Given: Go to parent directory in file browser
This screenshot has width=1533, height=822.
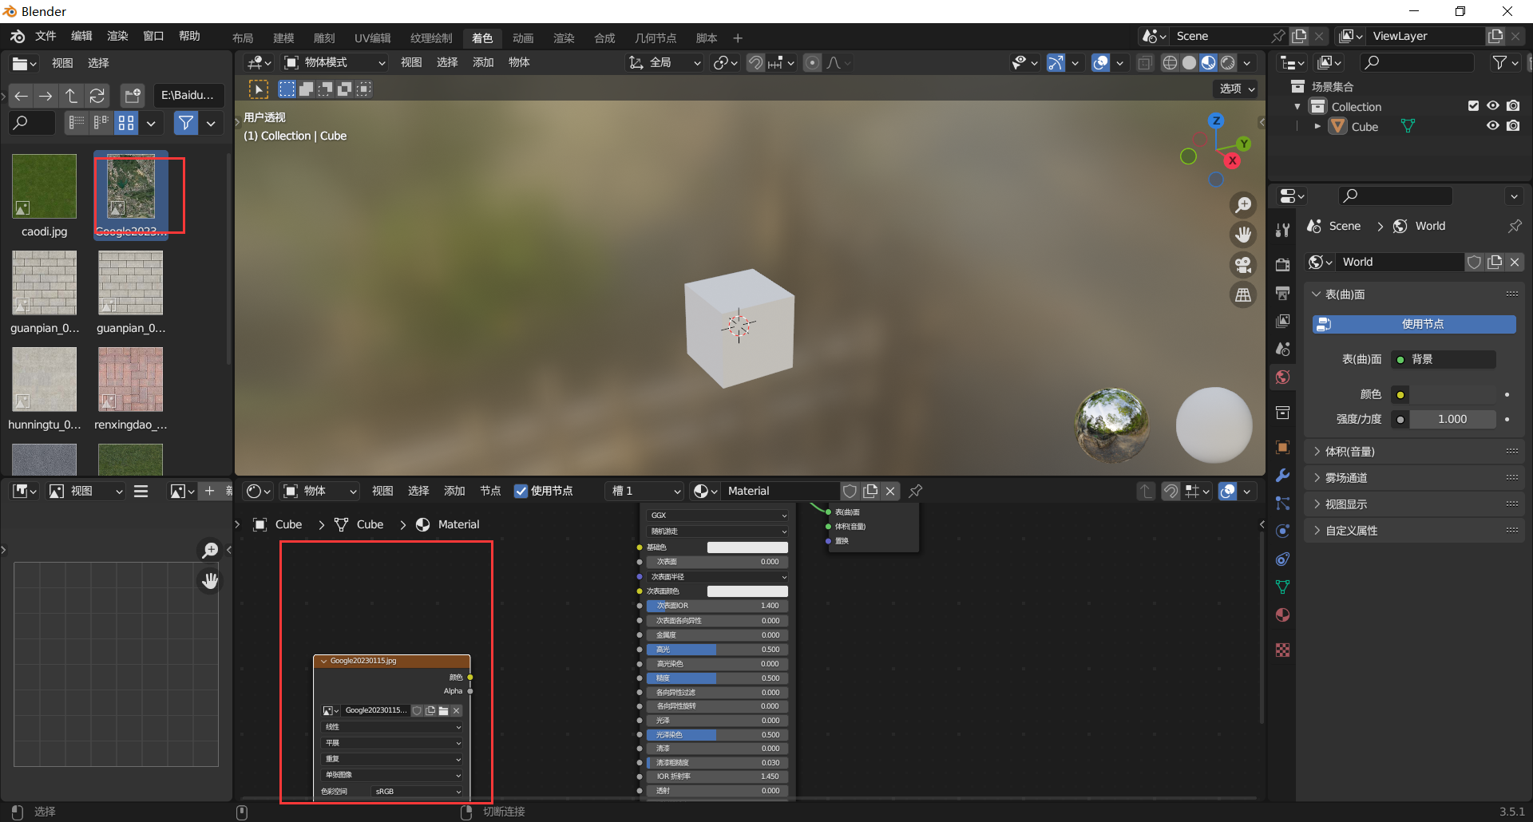Looking at the screenshot, I should [72, 96].
